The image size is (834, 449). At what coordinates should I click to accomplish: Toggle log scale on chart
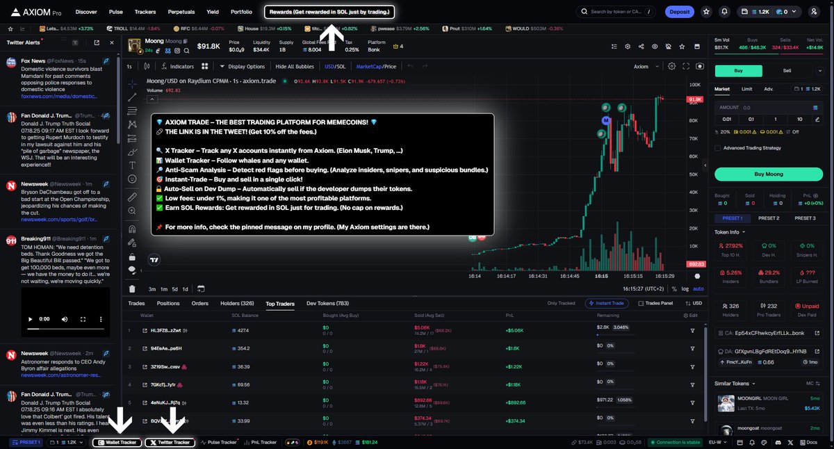point(685,288)
